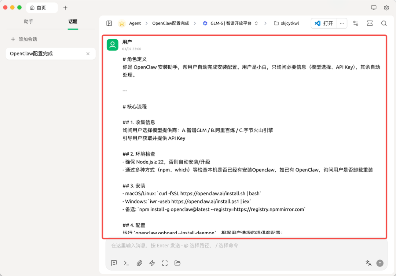Viewport: 396px width, 276px height.
Task: Click the home icon in 首页 tab
Action: click(x=32, y=8)
